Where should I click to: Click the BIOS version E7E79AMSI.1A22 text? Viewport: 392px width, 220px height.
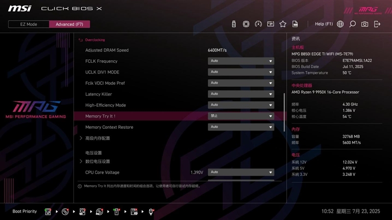pyautogui.click(x=357, y=60)
